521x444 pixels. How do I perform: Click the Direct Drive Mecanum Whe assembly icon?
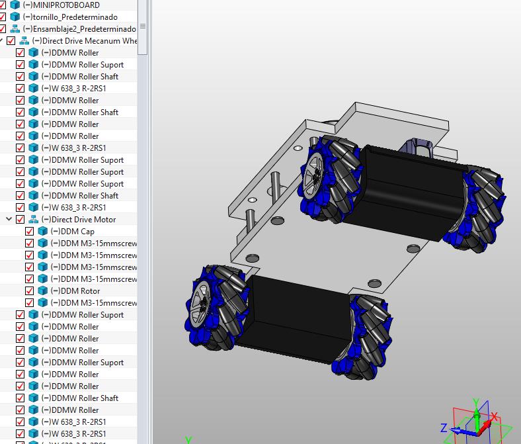[24, 40]
